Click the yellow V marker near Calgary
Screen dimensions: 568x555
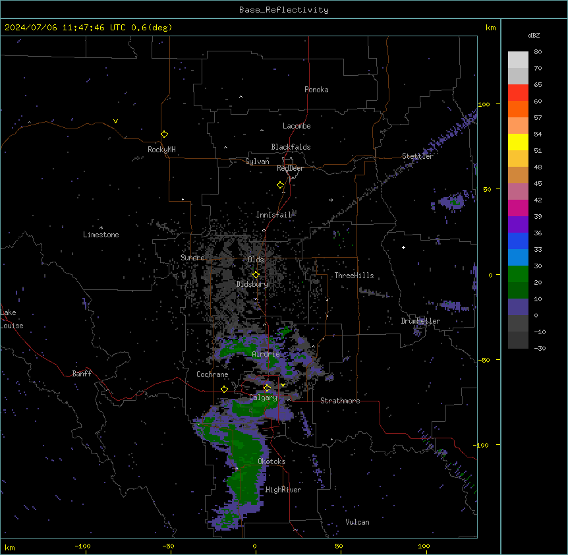click(x=283, y=385)
